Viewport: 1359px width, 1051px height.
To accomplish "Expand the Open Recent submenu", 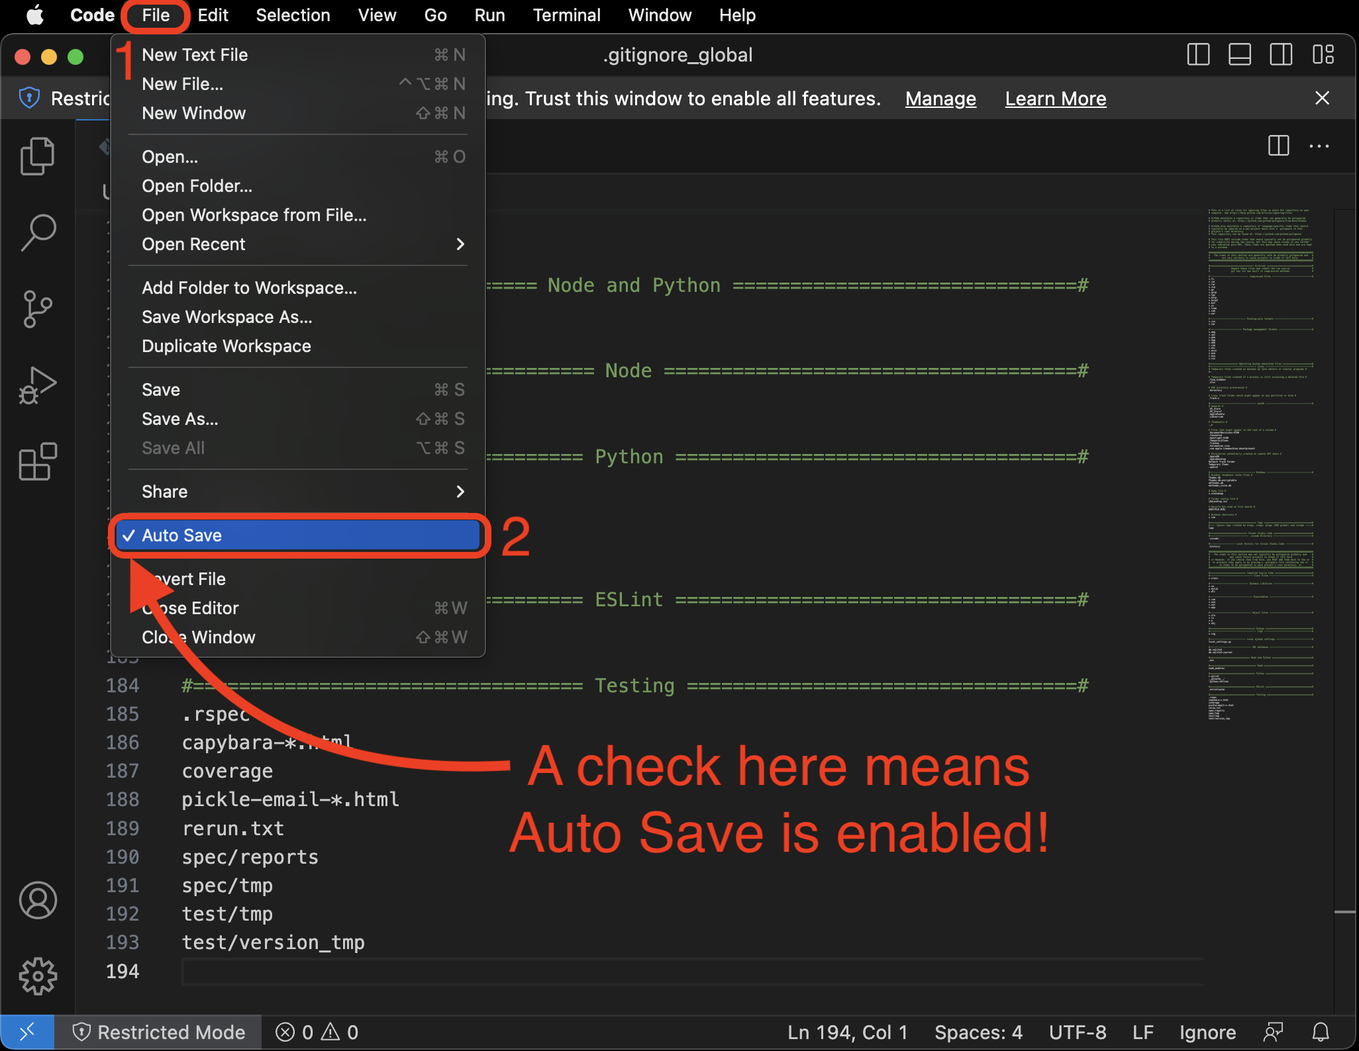I will [x=194, y=244].
